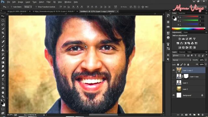The image size is (208, 117).
Task: Select the Lasso tool
Action: click(x=3, y=25)
